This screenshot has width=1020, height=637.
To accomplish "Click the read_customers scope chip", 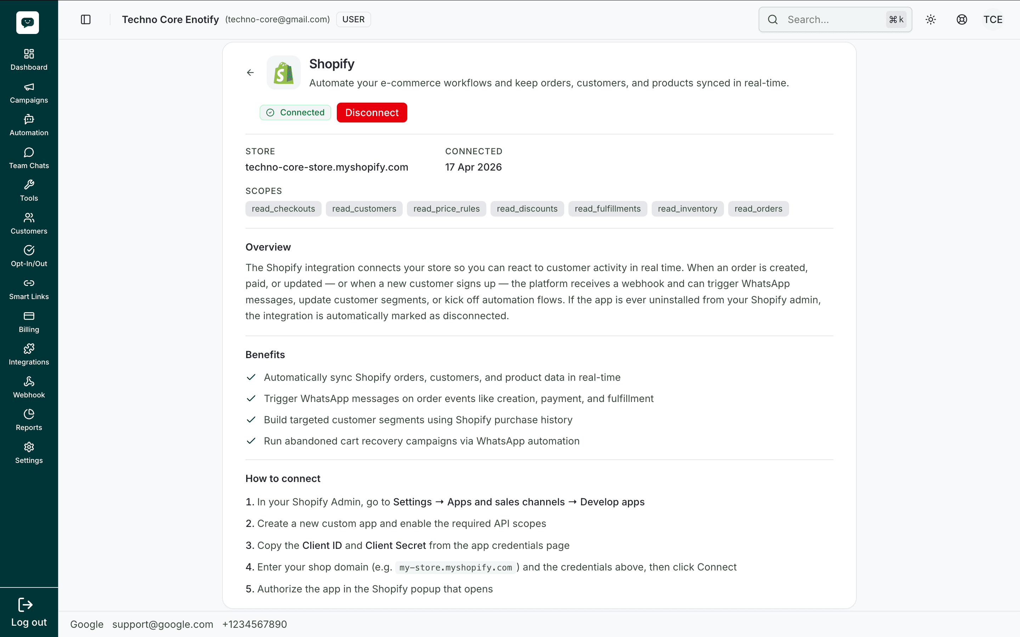I will 364,208.
